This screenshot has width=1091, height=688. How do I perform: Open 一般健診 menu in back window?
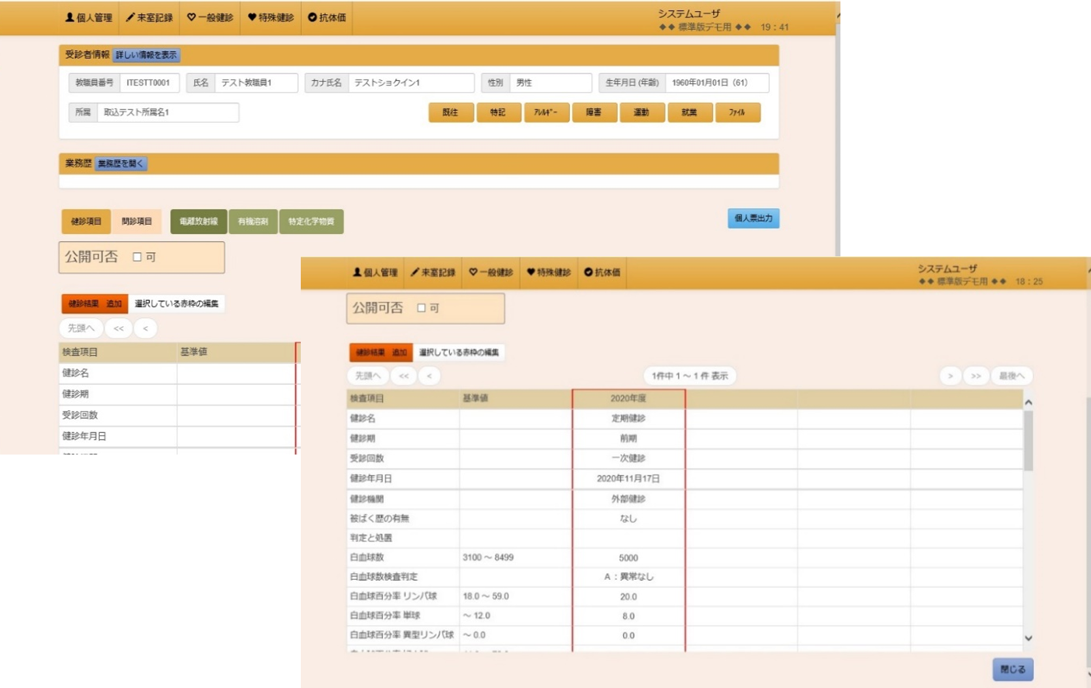210,18
